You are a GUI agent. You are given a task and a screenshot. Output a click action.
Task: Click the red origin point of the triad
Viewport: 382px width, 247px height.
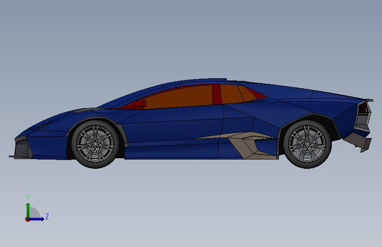coord(27,219)
